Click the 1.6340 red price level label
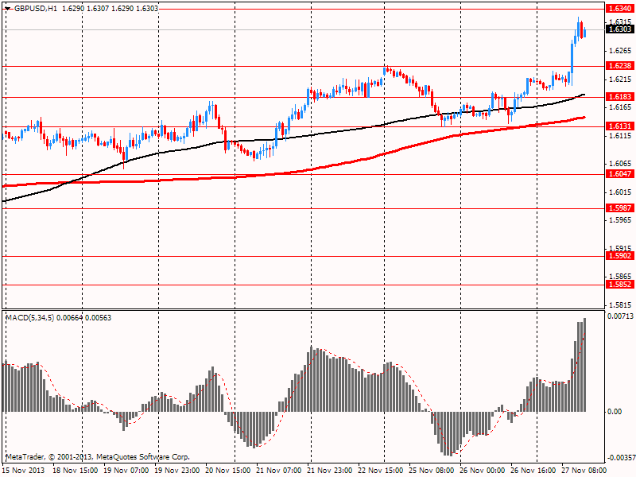The image size is (636, 477). [620, 9]
